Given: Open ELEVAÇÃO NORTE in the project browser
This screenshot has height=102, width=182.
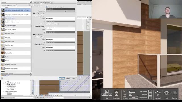Looking at the screenshot, I should 11,86.
